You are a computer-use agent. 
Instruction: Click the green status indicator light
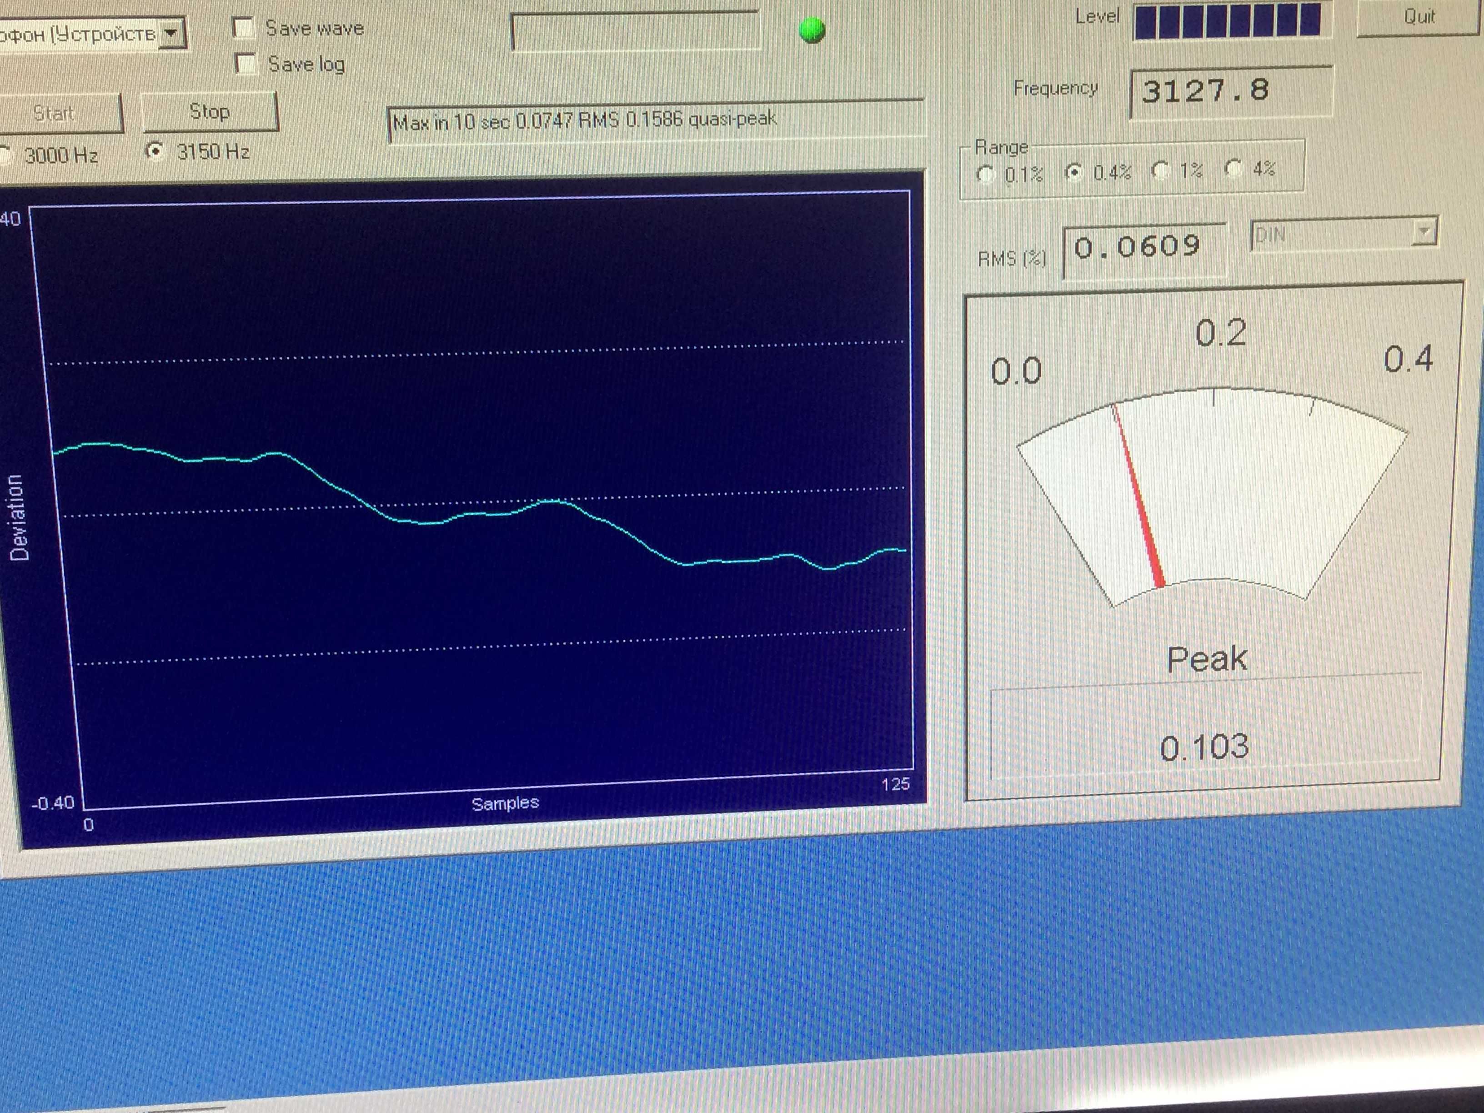812,30
